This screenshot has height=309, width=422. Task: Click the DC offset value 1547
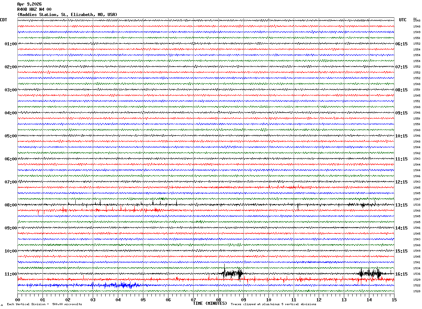click(416, 199)
